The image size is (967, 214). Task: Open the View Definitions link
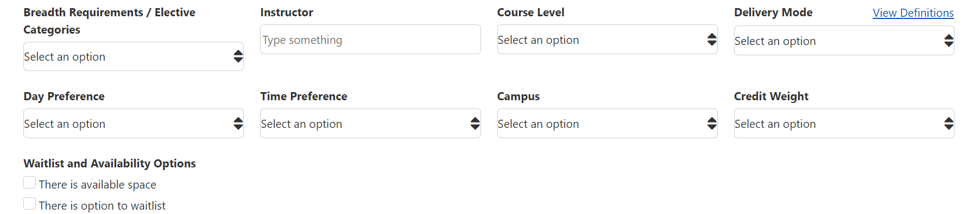click(913, 13)
